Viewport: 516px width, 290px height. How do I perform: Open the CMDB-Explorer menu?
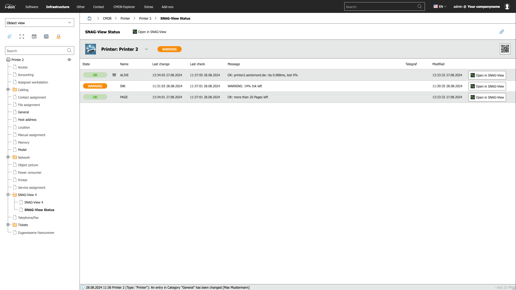tap(124, 7)
